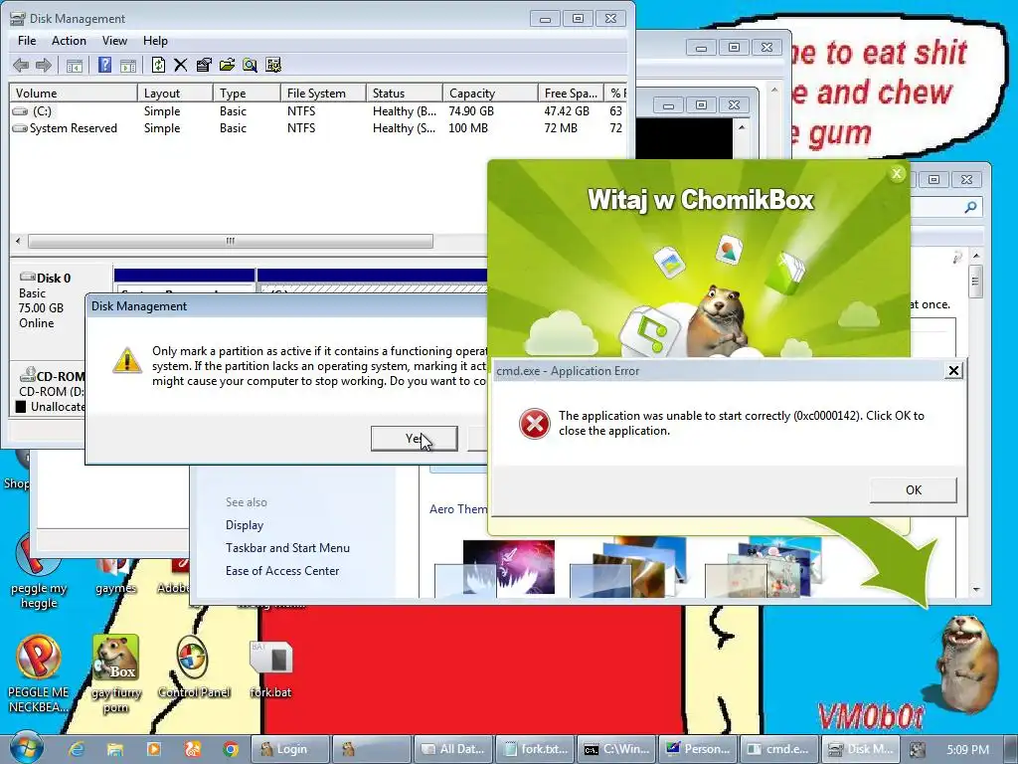Click the 74.90 GB capacity cell
The width and height of the screenshot is (1018, 764).
click(471, 111)
